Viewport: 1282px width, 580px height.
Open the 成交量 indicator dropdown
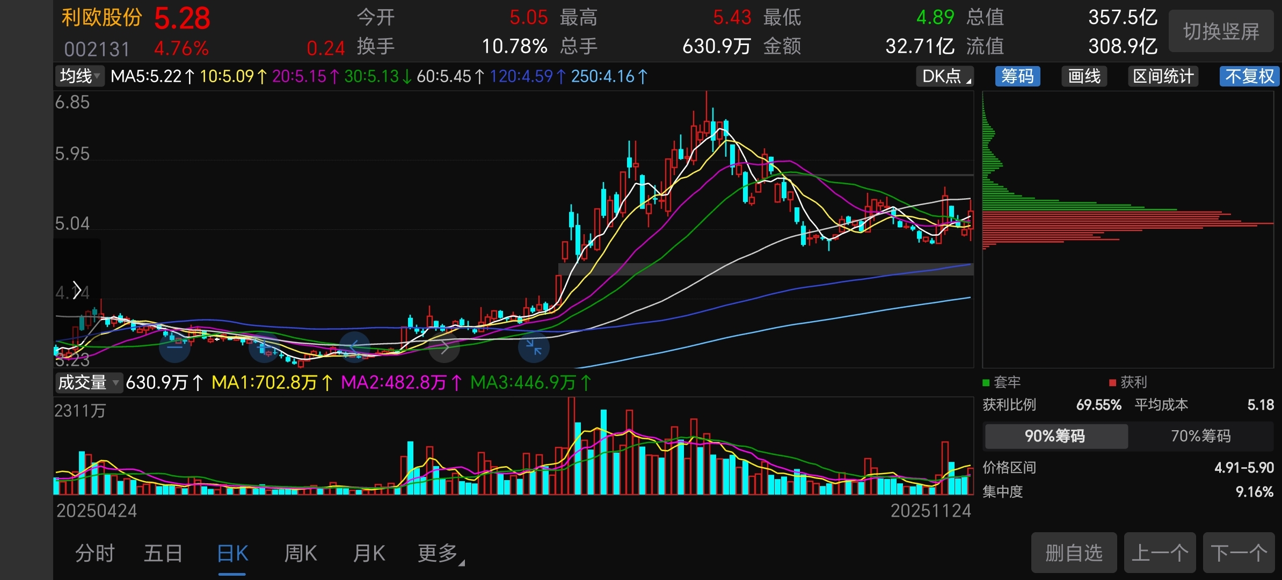point(89,382)
